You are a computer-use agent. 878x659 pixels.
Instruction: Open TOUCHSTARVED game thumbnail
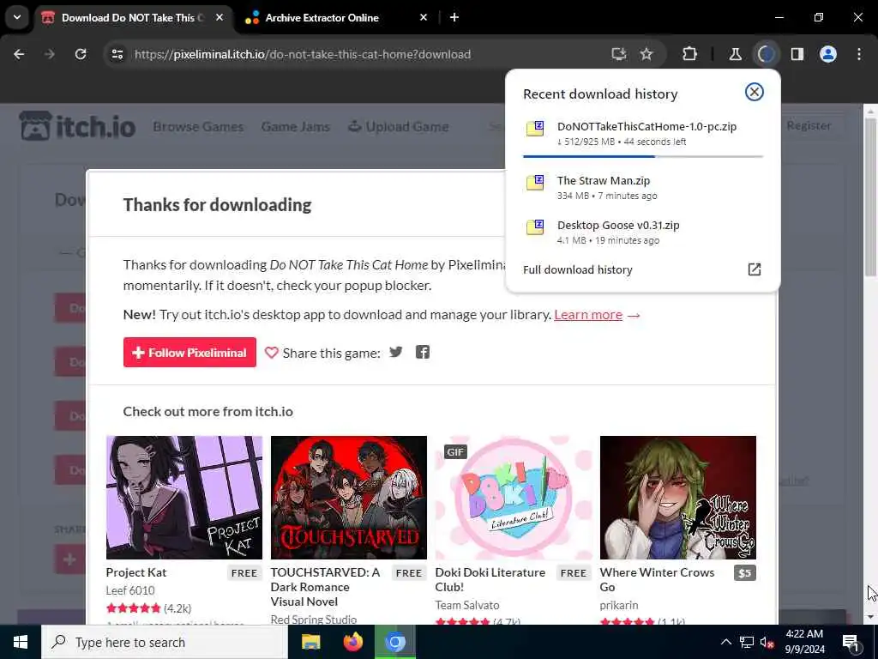click(348, 498)
